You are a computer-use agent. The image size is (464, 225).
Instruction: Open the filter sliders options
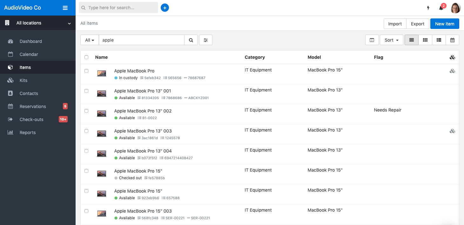pos(206,40)
